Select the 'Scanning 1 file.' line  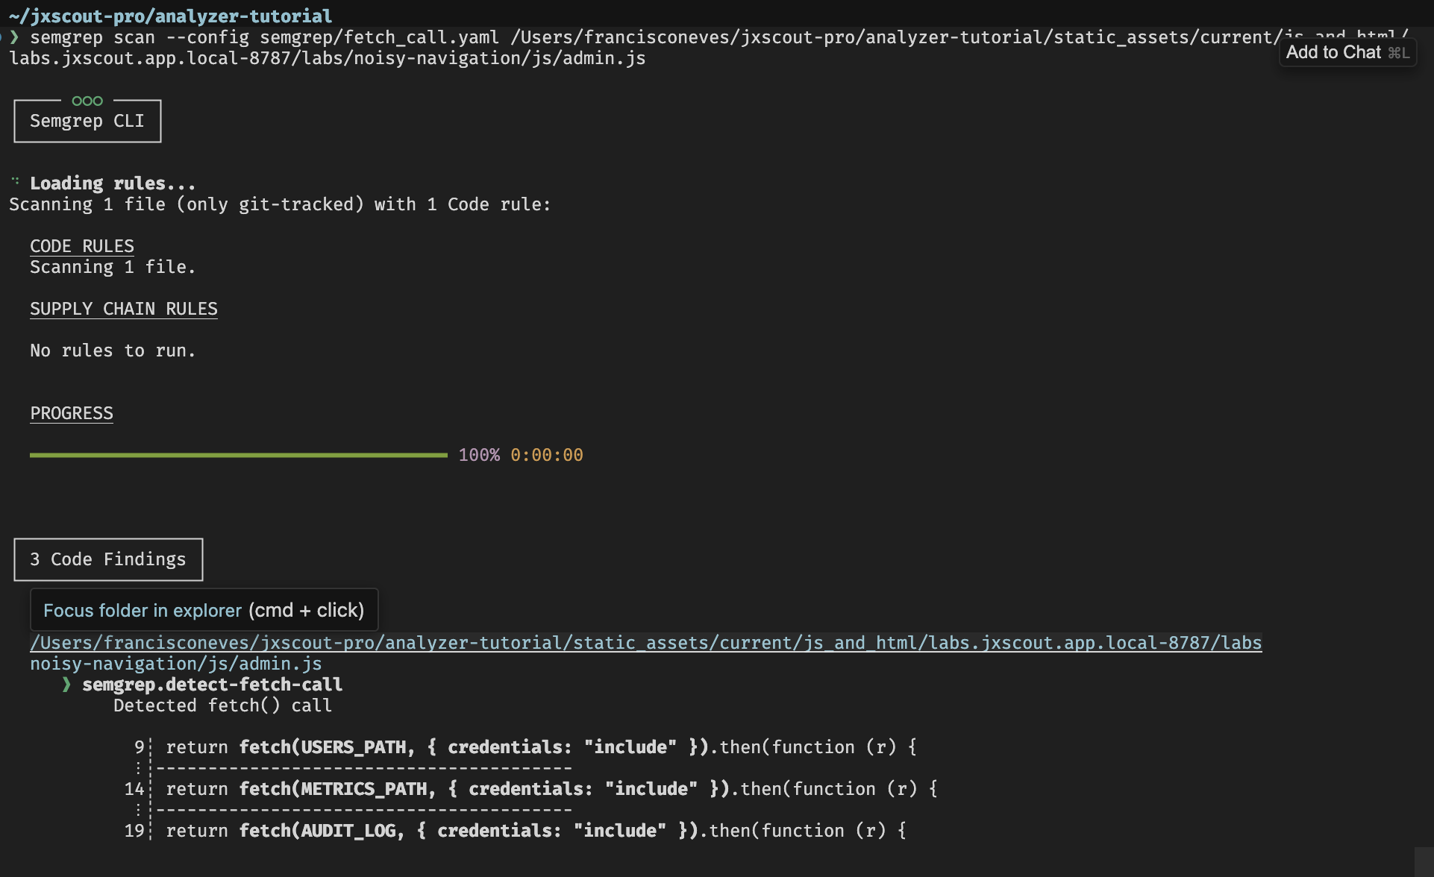click(113, 267)
